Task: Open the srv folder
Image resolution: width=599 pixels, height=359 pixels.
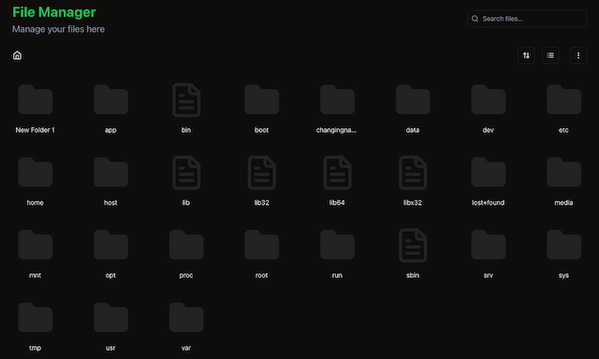Action: click(489, 245)
